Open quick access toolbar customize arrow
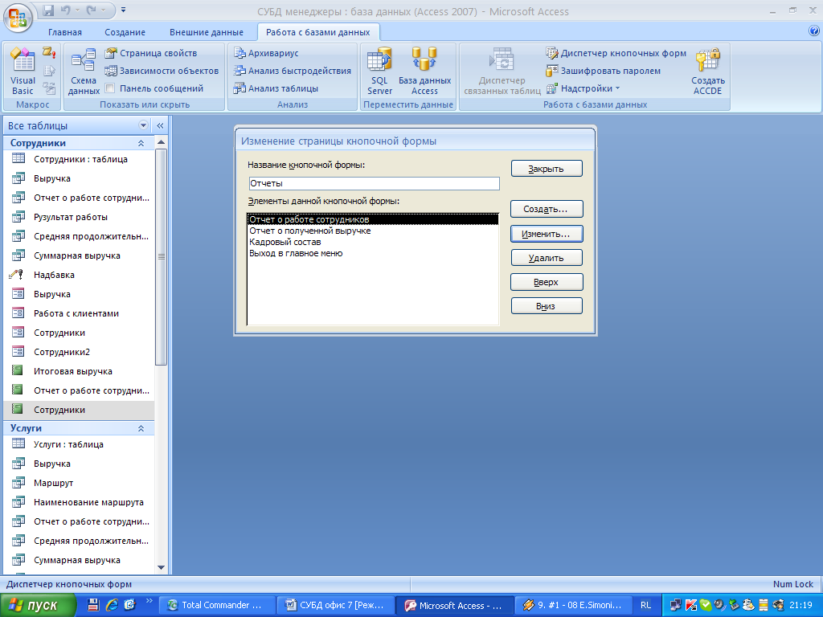The image size is (823, 617). pyautogui.click(x=123, y=10)
